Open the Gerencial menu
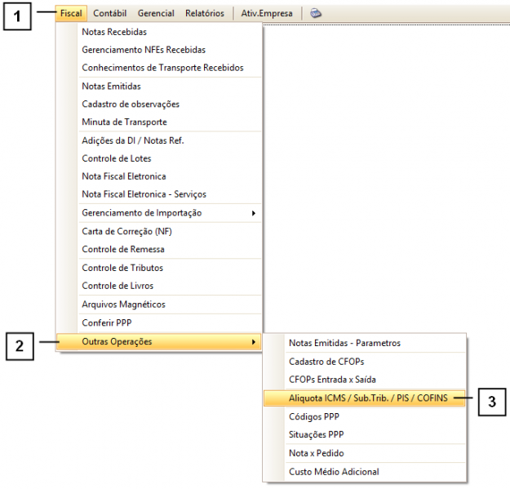The height and width of the screenshot is (489, 510). (x=156, y=14)
